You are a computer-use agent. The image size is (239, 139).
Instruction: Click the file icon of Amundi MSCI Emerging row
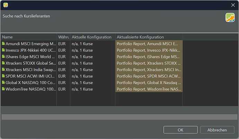3,44
